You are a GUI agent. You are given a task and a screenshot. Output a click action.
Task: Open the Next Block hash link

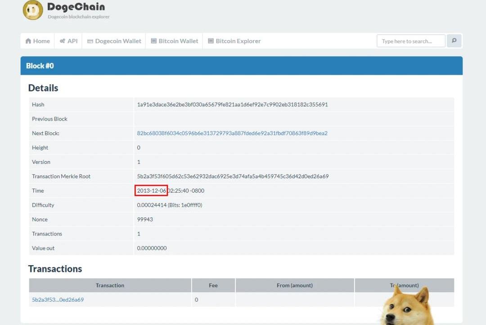[232, 133]
